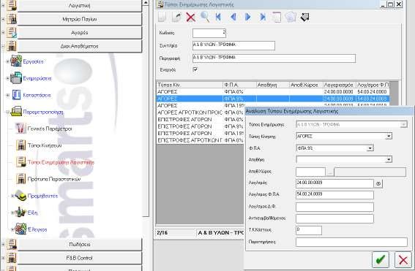Open the Αγορές module section
415x271 pixels.
(x=79, y=33)
